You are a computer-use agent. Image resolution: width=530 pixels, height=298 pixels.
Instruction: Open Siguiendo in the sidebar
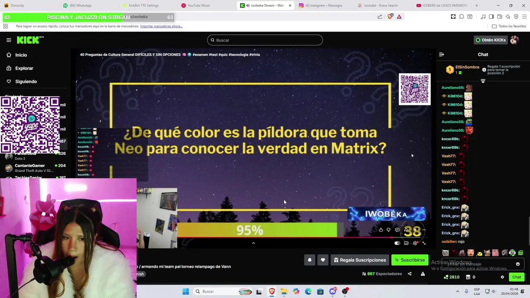pyautogui.click(x=26, y=82)
